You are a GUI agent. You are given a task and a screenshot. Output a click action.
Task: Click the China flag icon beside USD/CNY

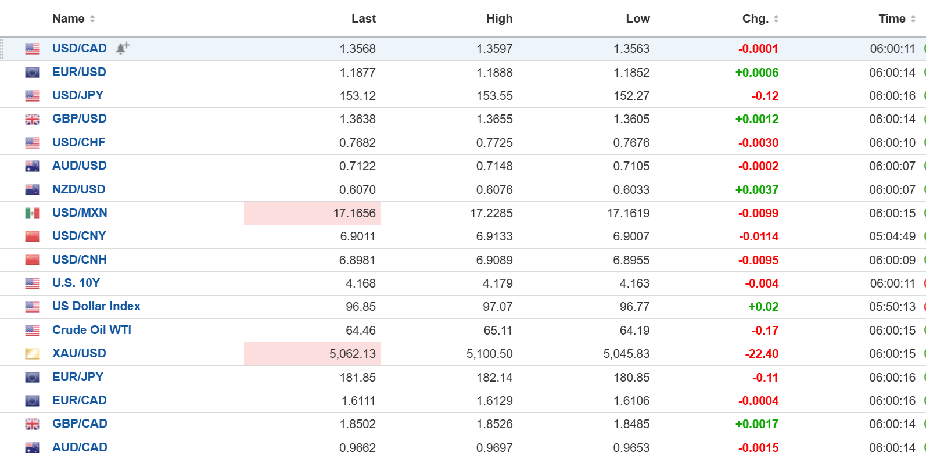pyautogui.click(x=33, y=236)
